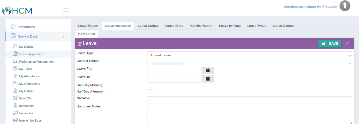
Task: Open the Monthly Report tab
Action: 201,26
